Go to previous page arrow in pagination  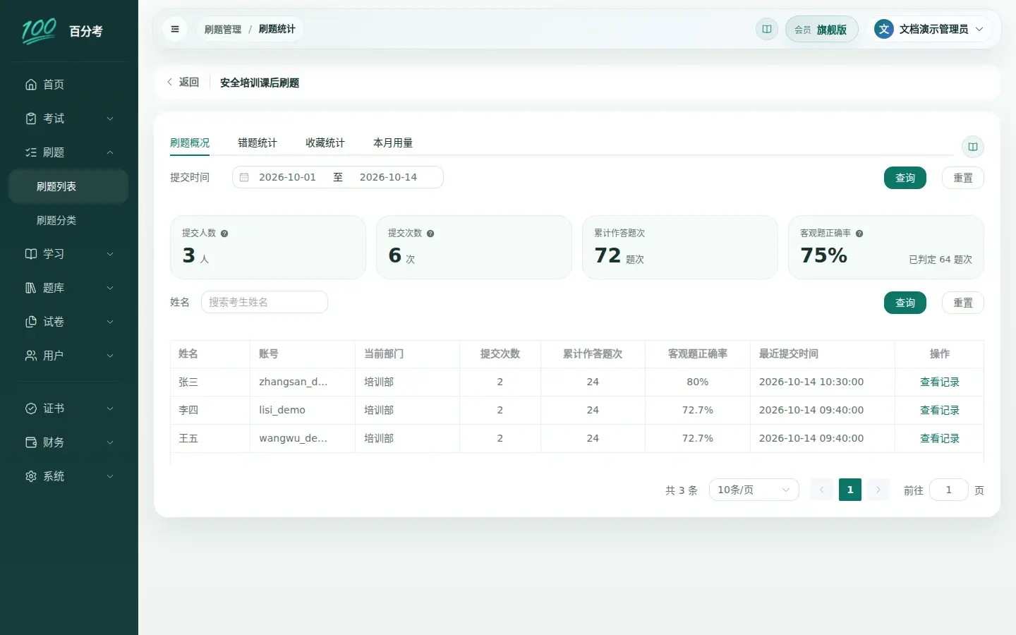822,490
